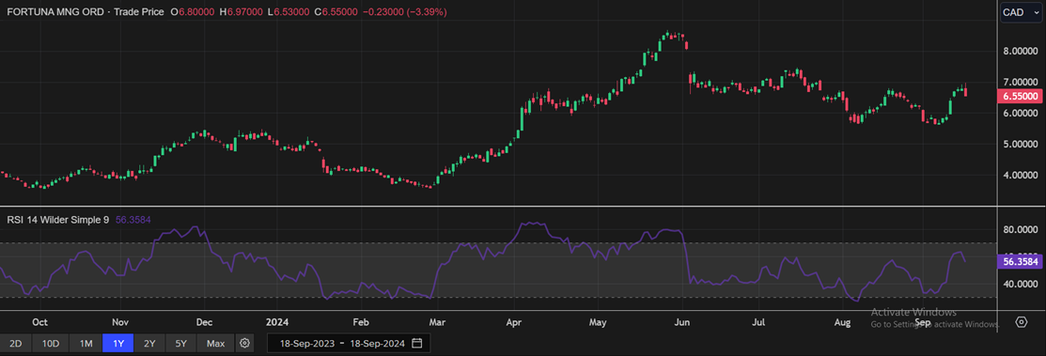This screenshot has width=1046, height=356.
Task: Click the Dec label on time axis
Action: 204,322
